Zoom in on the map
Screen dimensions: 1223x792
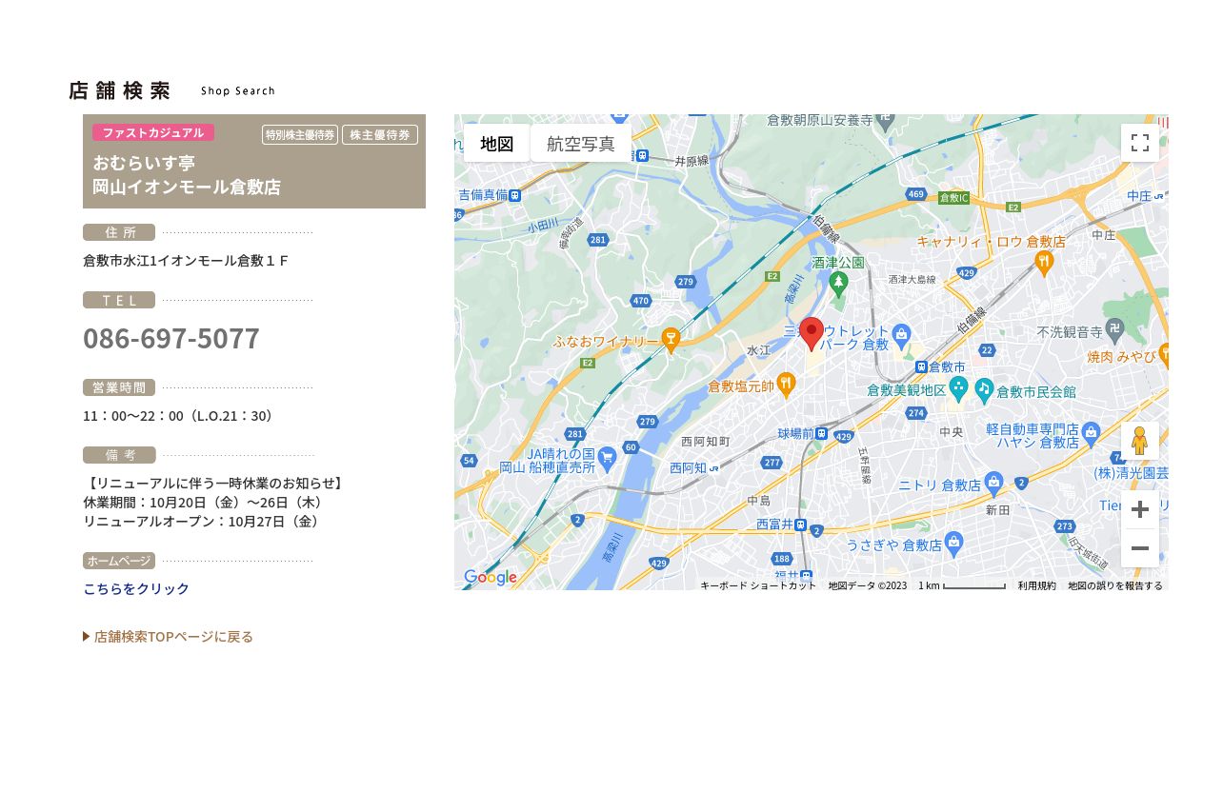coord(1139,509)
